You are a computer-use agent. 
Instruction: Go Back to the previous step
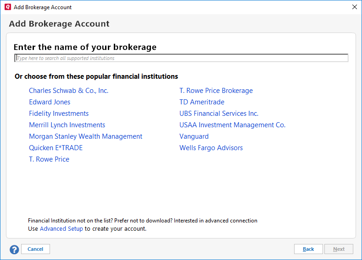coord(308,249)
